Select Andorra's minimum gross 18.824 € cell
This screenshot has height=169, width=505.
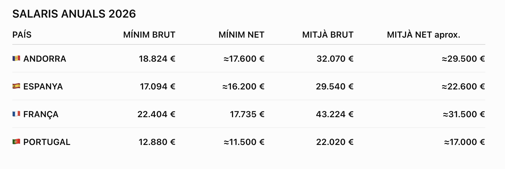pos(157,59)
